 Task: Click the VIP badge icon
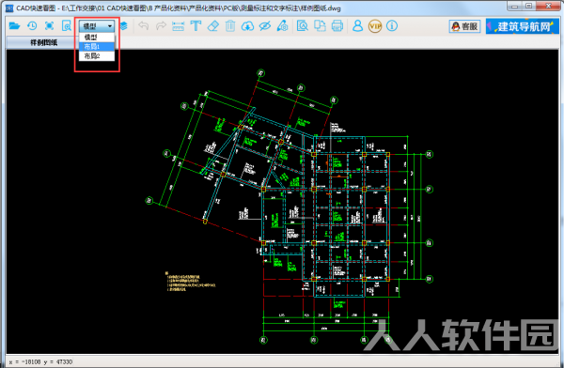pos(375,26)
